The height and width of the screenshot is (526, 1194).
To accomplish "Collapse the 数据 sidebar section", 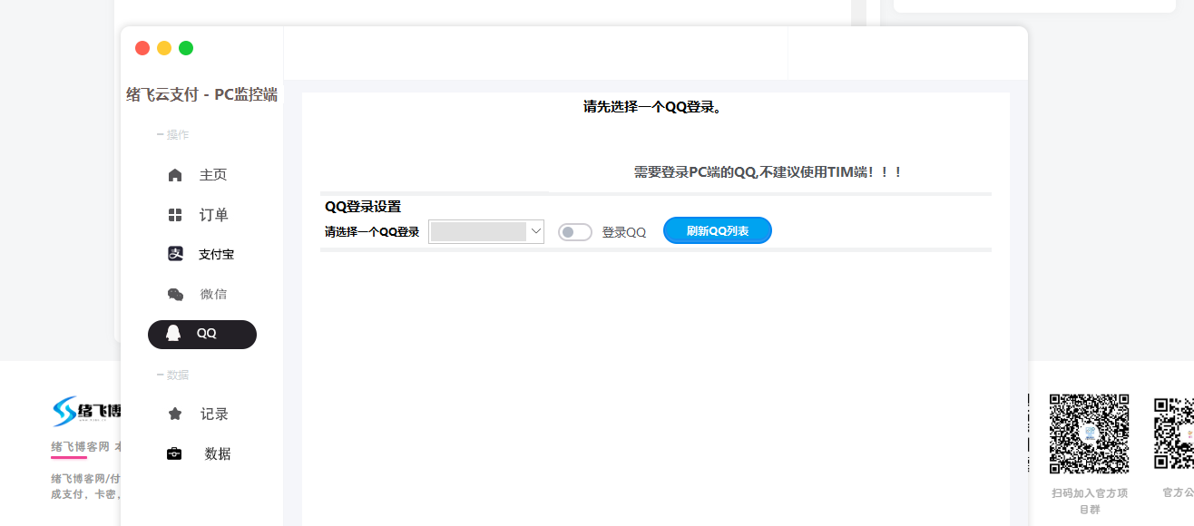I will tap(172, 374).
